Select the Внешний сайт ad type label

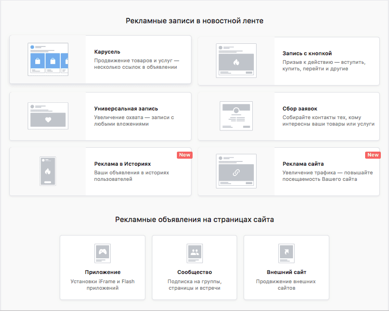coord(286,272)
